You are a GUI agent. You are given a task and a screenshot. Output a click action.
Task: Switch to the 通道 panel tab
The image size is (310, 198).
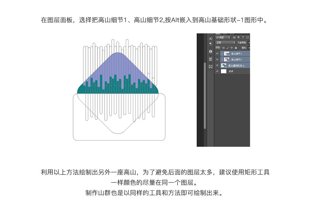coord(225,34)
